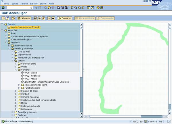Click the First Page icon
The height and width of the screenshot is (124, 172).
pyautogui.click(x=72, y=8)
